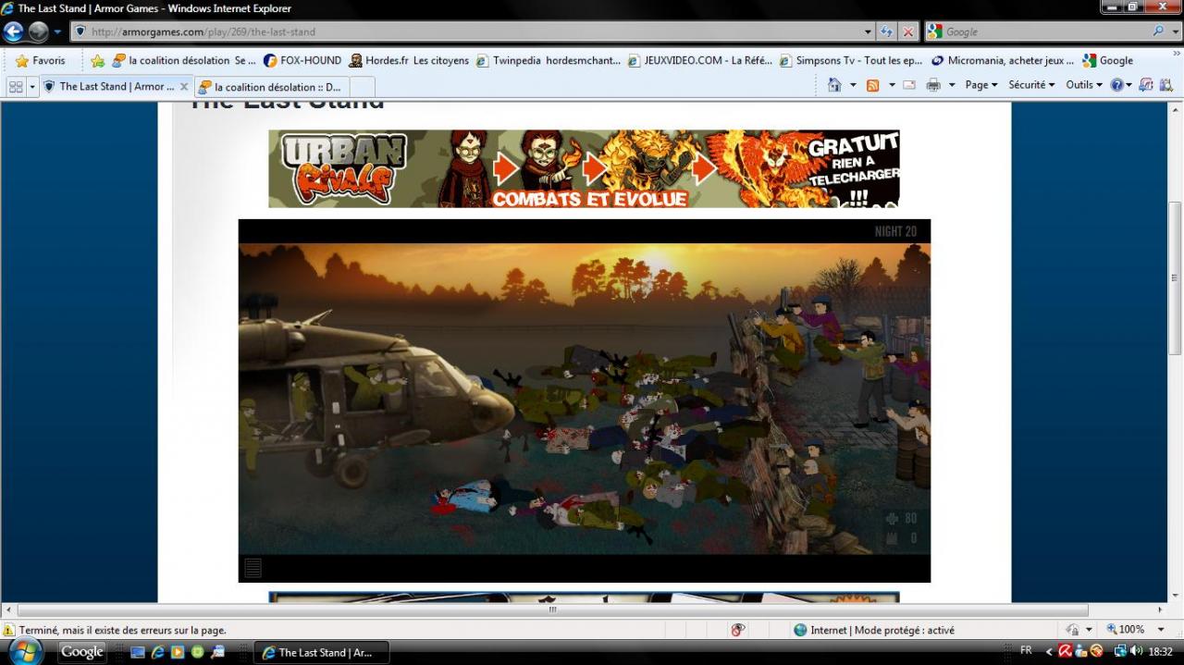Click the Research toolbar icon
This screenshot has height=665, width=1184.
1165,85
